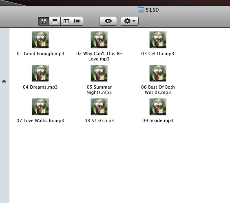Click the 5150 folder title icon

(x=141, y=10)
